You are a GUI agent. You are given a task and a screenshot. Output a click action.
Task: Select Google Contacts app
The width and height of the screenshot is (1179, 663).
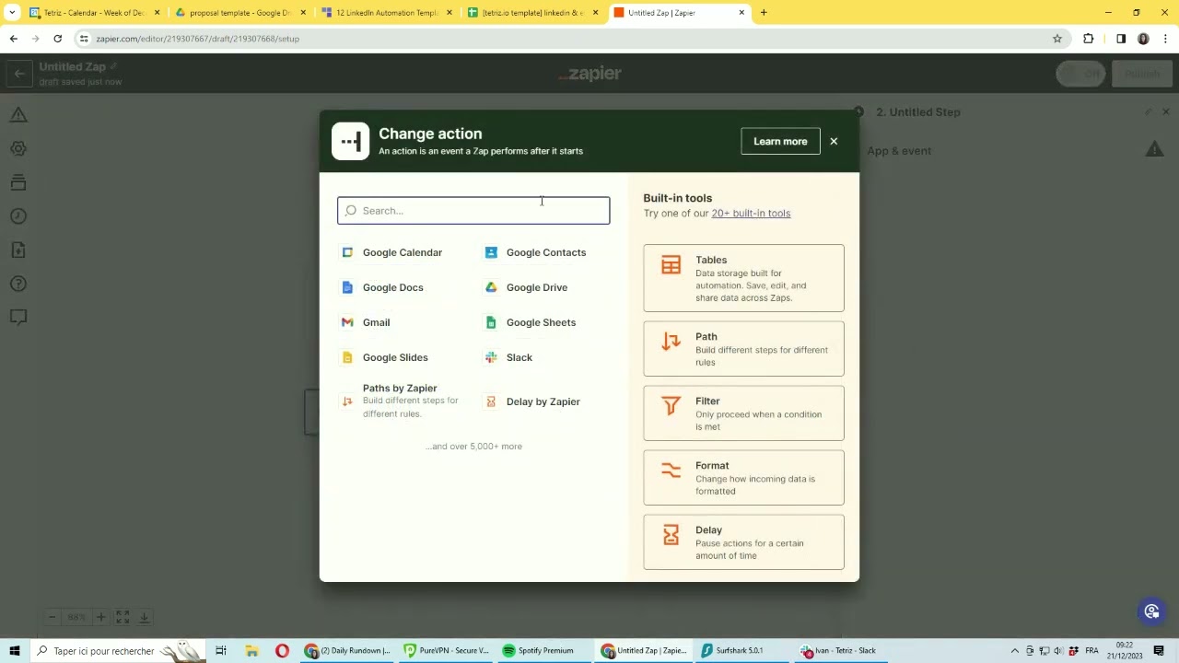(536, 252)
